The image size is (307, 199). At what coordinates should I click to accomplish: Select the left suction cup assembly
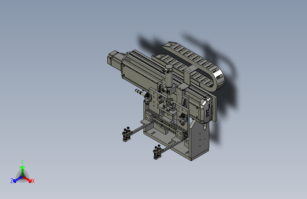click(x=126, y=134)
